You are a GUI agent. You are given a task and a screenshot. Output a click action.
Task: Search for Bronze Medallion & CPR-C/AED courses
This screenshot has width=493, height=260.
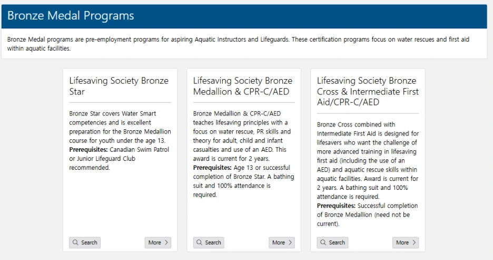click(x=209, y=243)
